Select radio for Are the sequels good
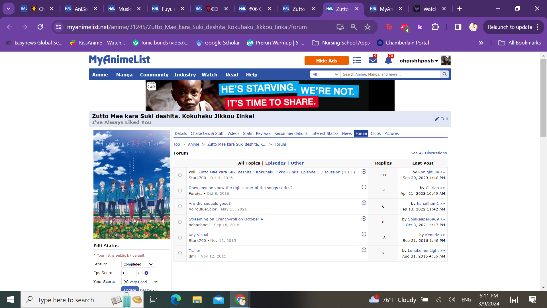The width and height of the screenshot is (547, 308). pos(180,206)
